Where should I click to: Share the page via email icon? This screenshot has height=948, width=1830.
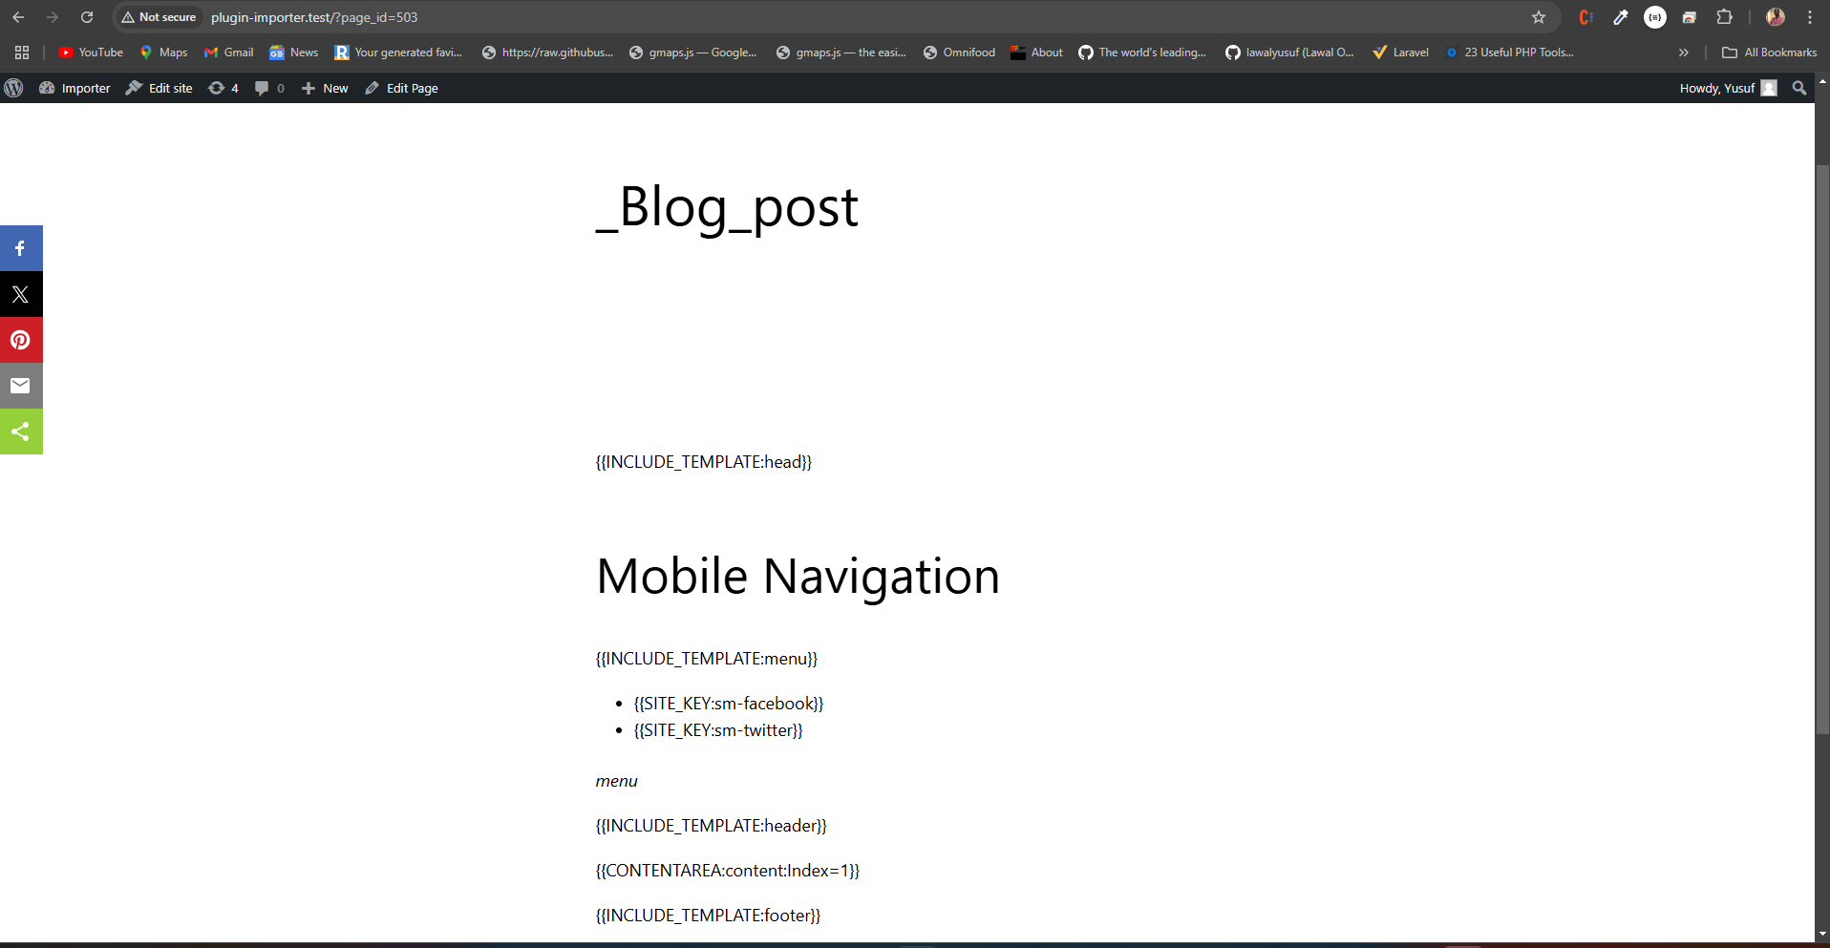[21, 386]
